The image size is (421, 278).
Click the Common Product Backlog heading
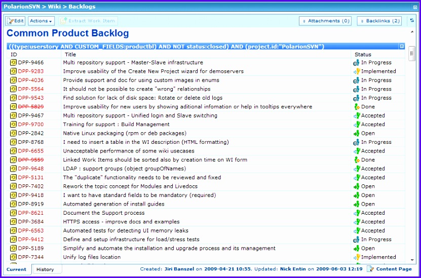tap(68, 33)
